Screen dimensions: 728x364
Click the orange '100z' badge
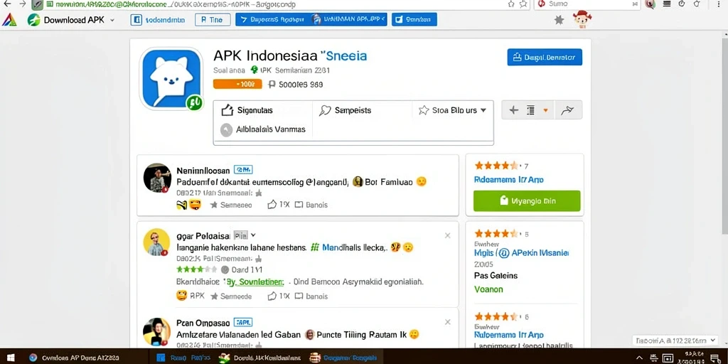click(237, 84)
